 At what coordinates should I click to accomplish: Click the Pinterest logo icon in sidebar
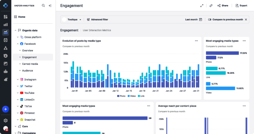tap(21, 113)
